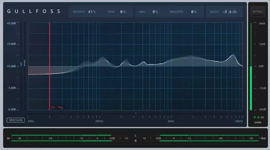
Task: Click the 0.0 dB gain readout
Action: [x=259, y=117]
